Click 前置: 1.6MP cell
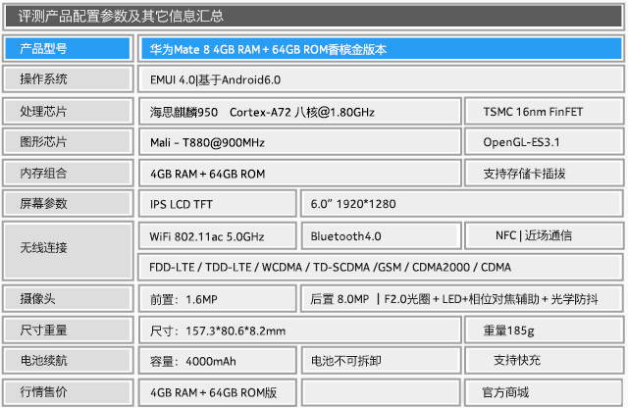Screen dimensions: 628x408 tap(218, 299)
